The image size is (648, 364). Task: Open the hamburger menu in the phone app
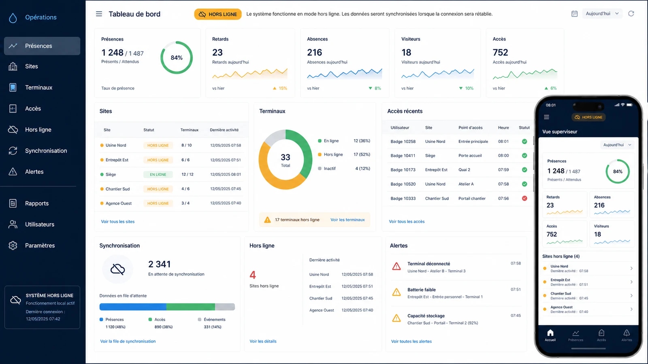[546, 117]
